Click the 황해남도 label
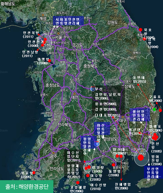163x193 pixels. pos(8,4)
